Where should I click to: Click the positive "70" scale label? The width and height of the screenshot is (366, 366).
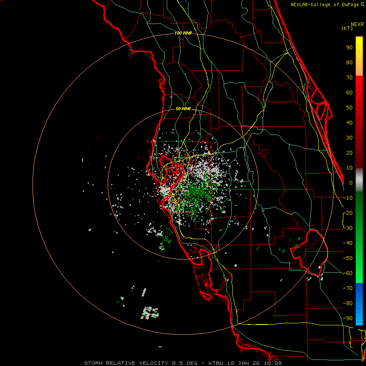(x=349, y=78)
